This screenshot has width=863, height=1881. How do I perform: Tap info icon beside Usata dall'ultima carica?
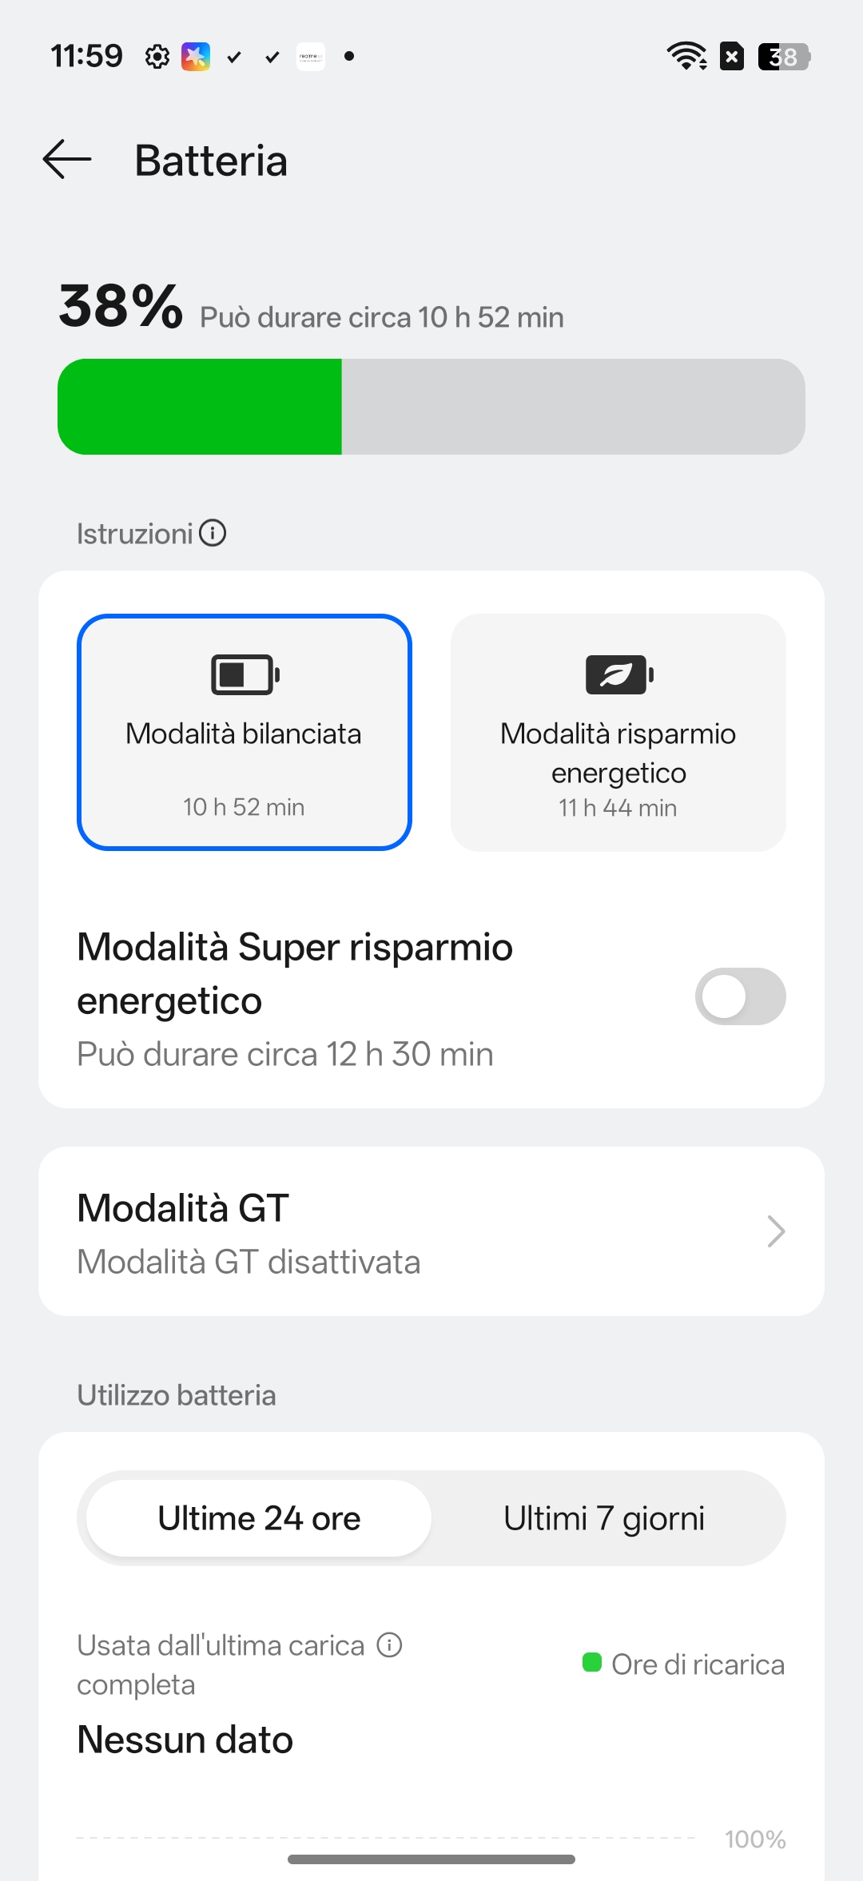[389, 1645]
